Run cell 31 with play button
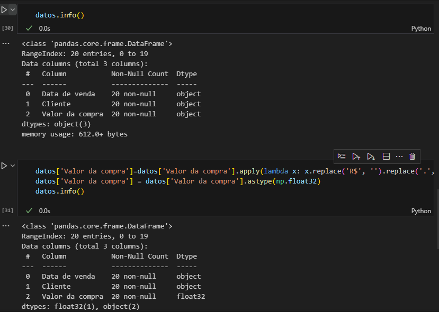 [x=4, y=166]
